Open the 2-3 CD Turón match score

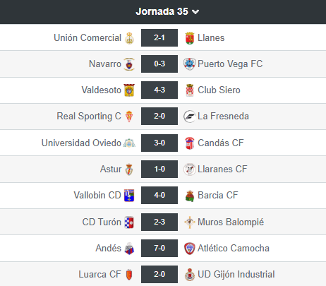159,222
